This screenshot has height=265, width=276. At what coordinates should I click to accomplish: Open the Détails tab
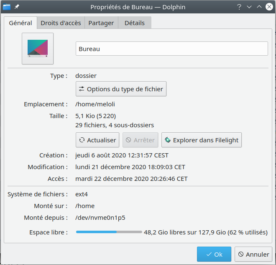pos(134,23)
